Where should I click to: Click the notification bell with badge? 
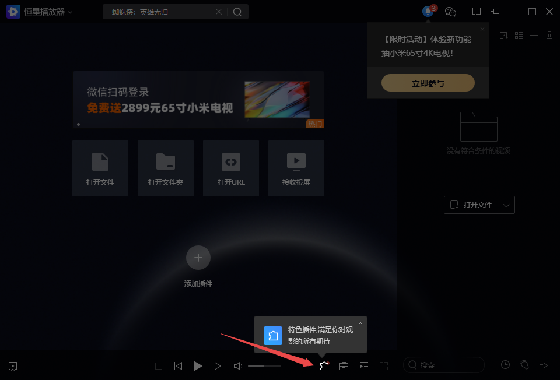428,12
